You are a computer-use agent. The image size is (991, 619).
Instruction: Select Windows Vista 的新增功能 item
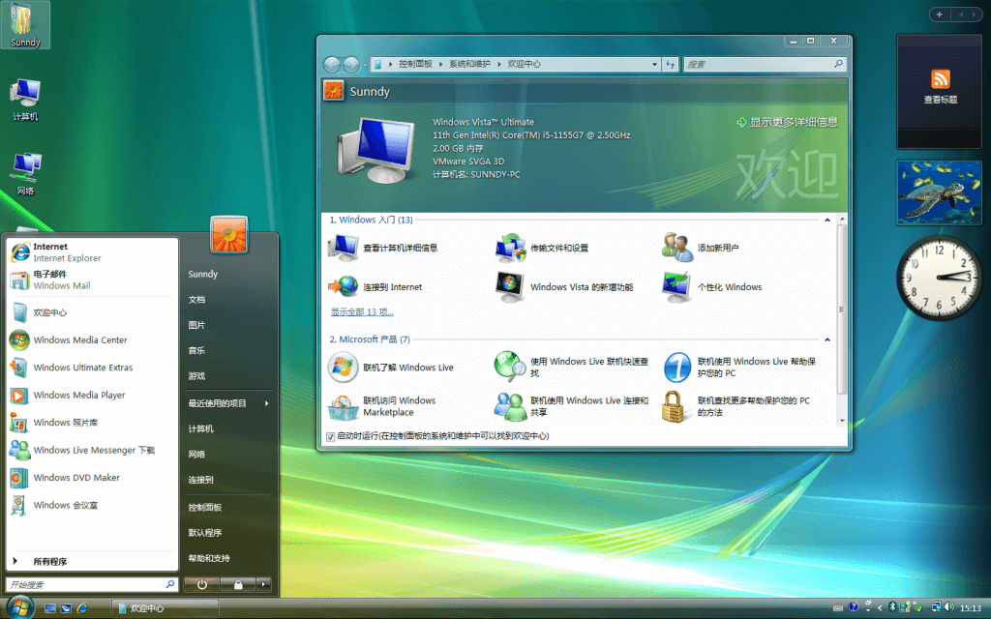[x=564, y=286]
